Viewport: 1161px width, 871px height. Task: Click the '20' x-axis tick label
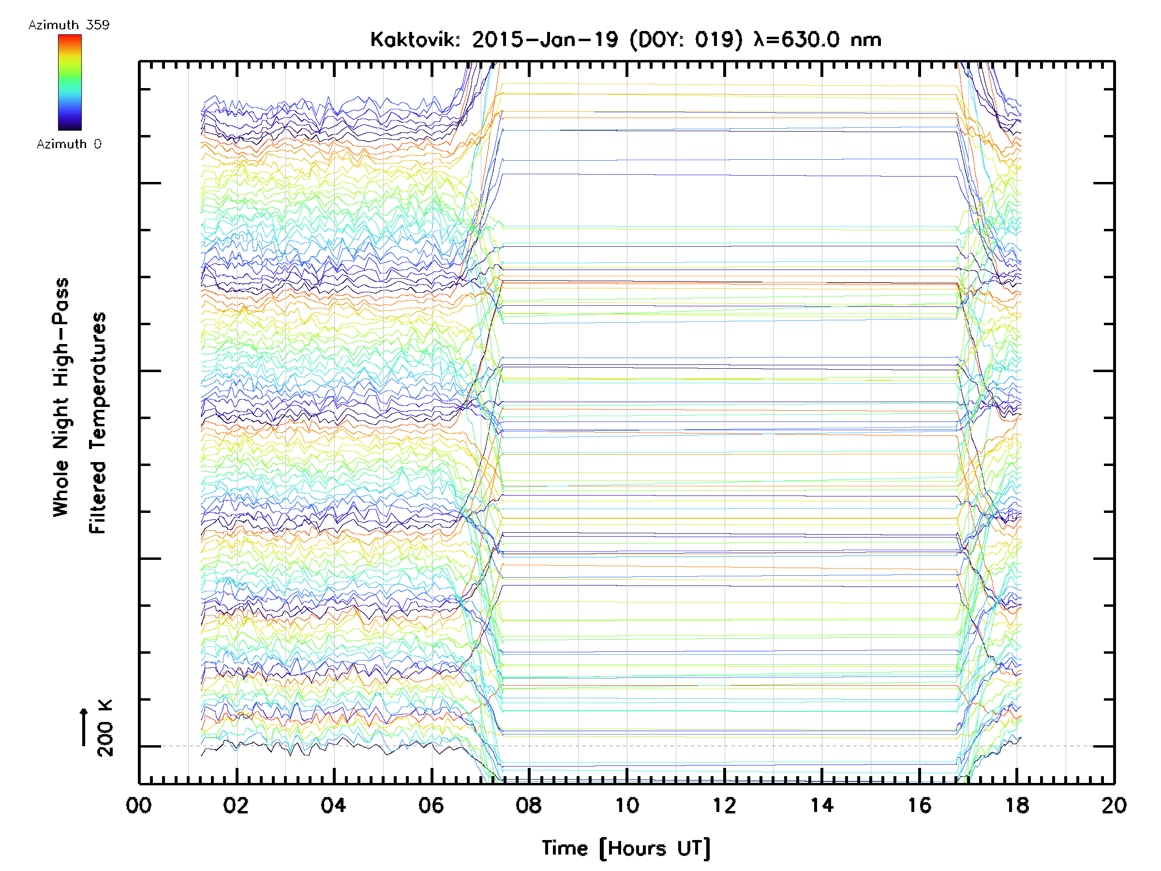pos(1114,805)
